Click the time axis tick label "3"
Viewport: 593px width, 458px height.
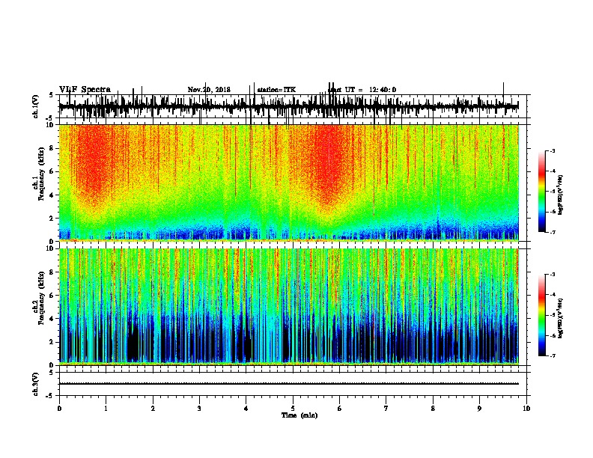point(199,408)
